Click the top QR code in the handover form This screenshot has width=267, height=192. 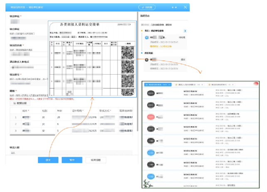127,53
